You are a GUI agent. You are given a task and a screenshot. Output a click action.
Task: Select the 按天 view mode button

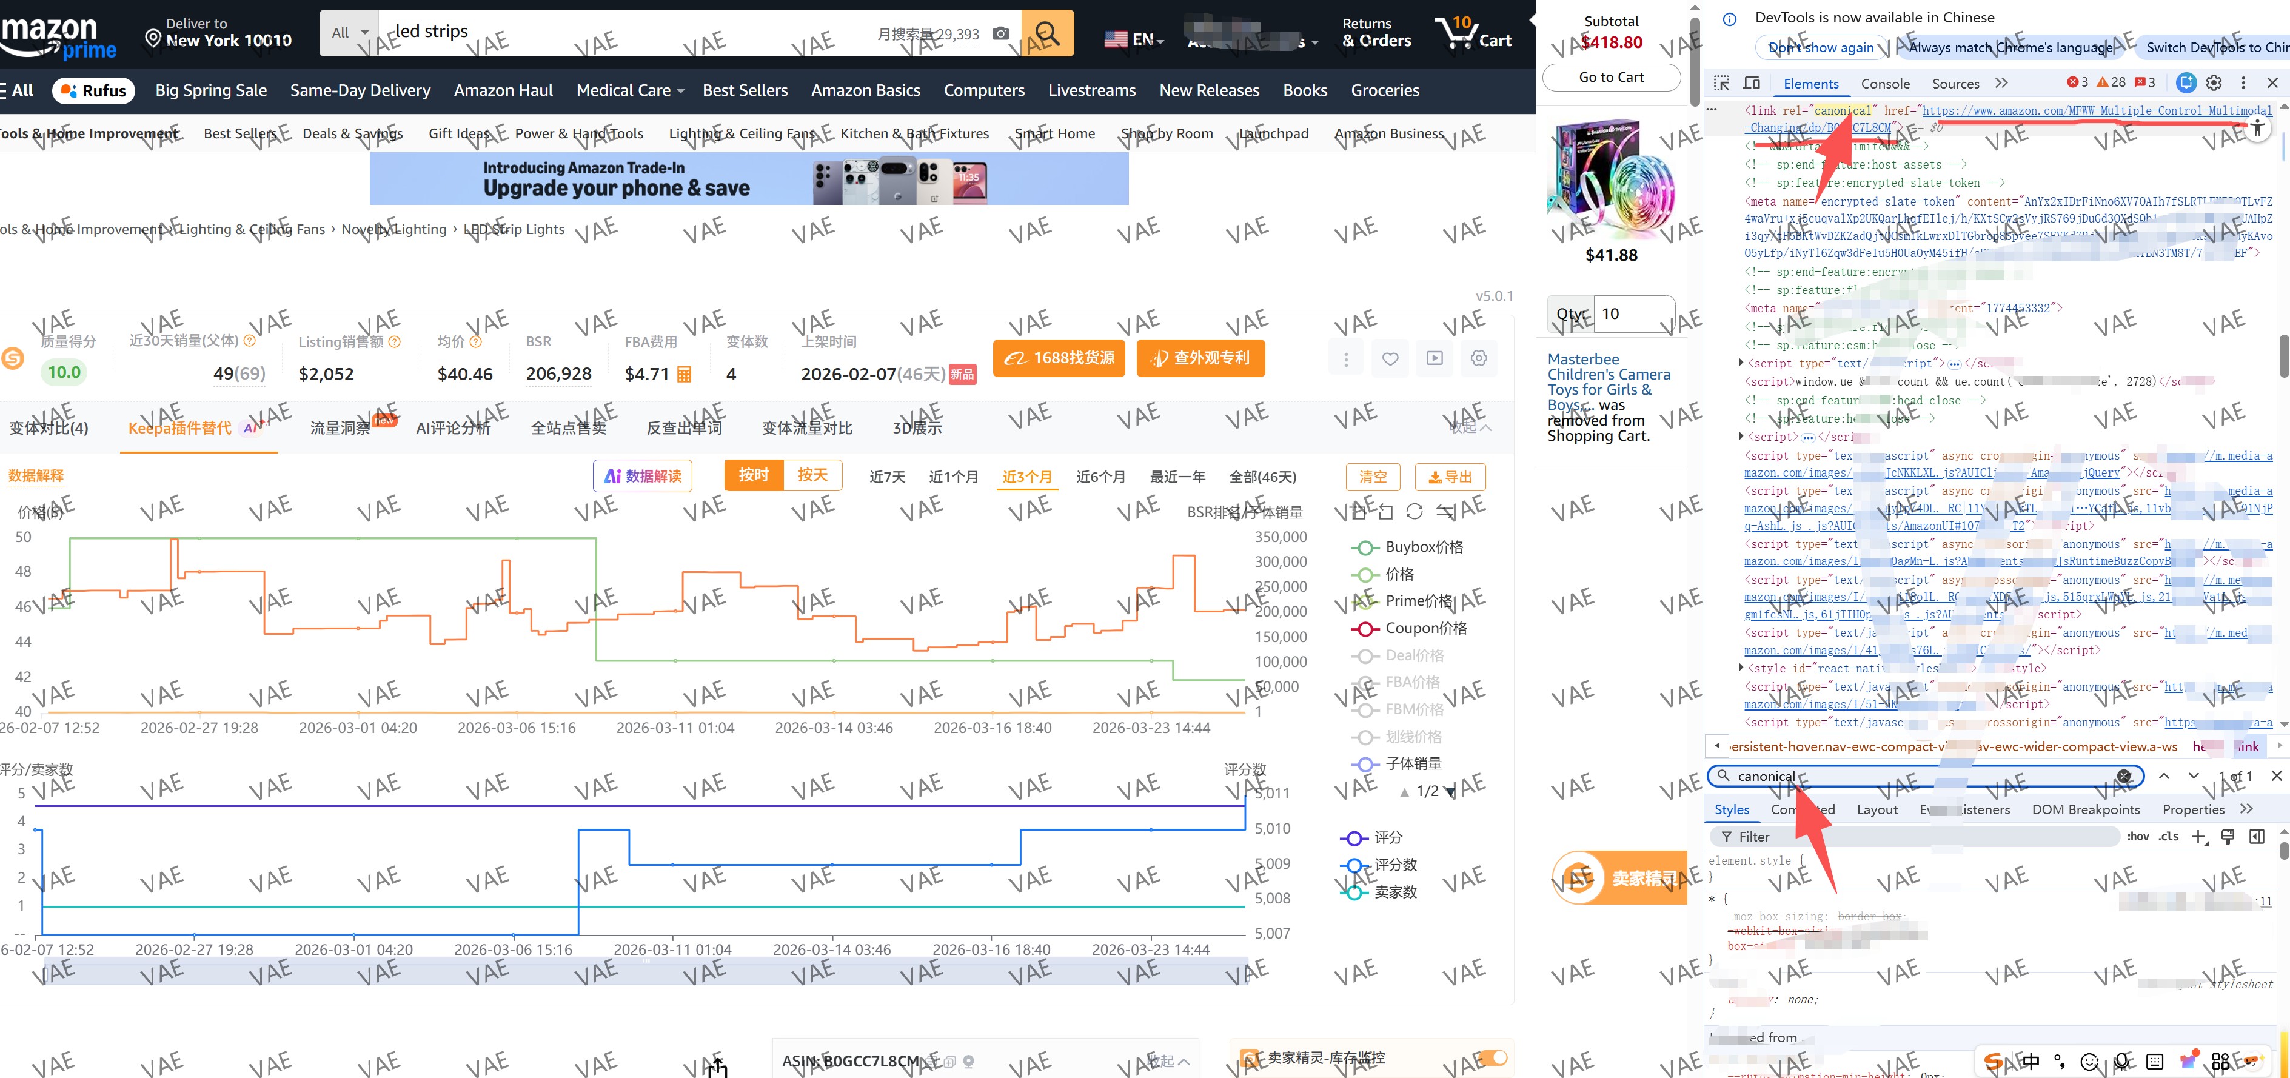click(x=812, y=475)
